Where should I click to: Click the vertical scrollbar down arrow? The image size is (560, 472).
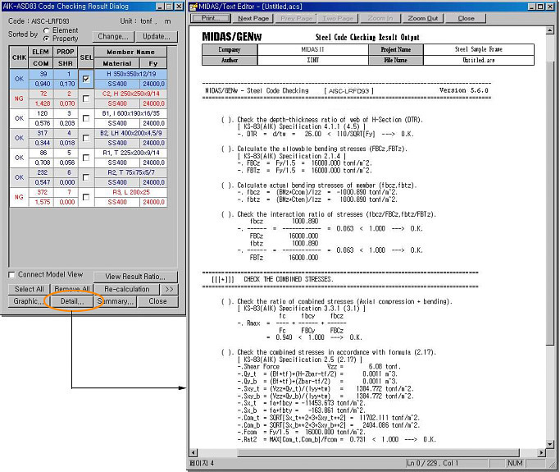coord(550,444)
